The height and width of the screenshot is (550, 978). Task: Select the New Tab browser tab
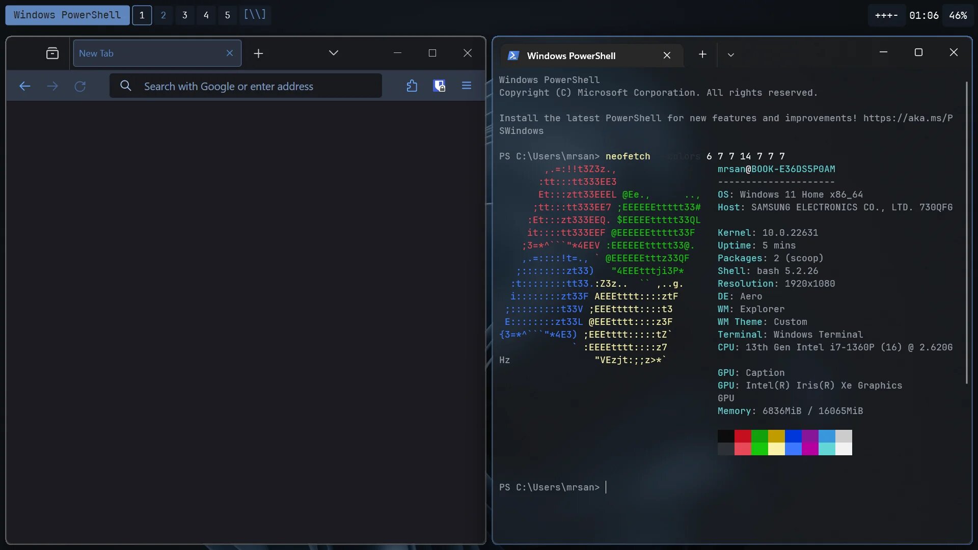[x=157, y=53]
